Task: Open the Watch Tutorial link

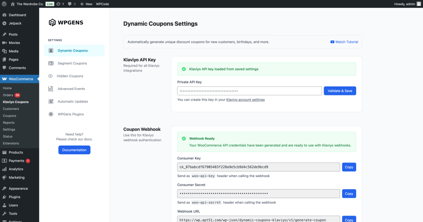Action: pos(344,42)
